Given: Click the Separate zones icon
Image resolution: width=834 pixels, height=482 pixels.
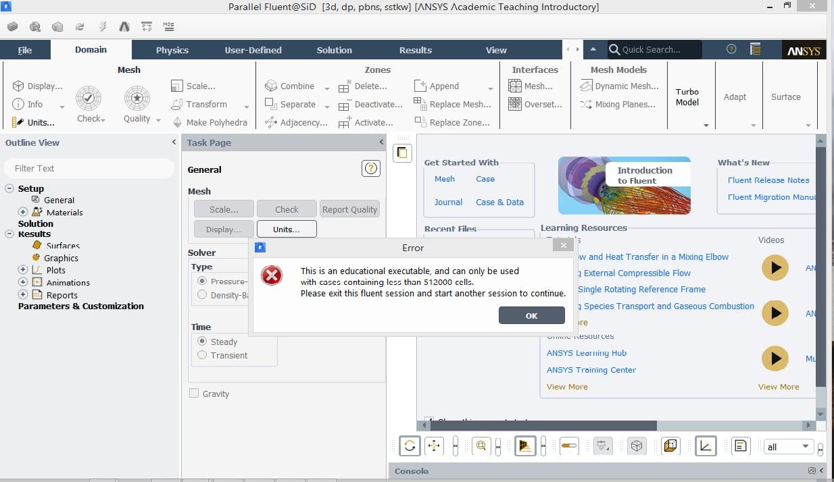Looking at the screenshot, I should [271, 104].
